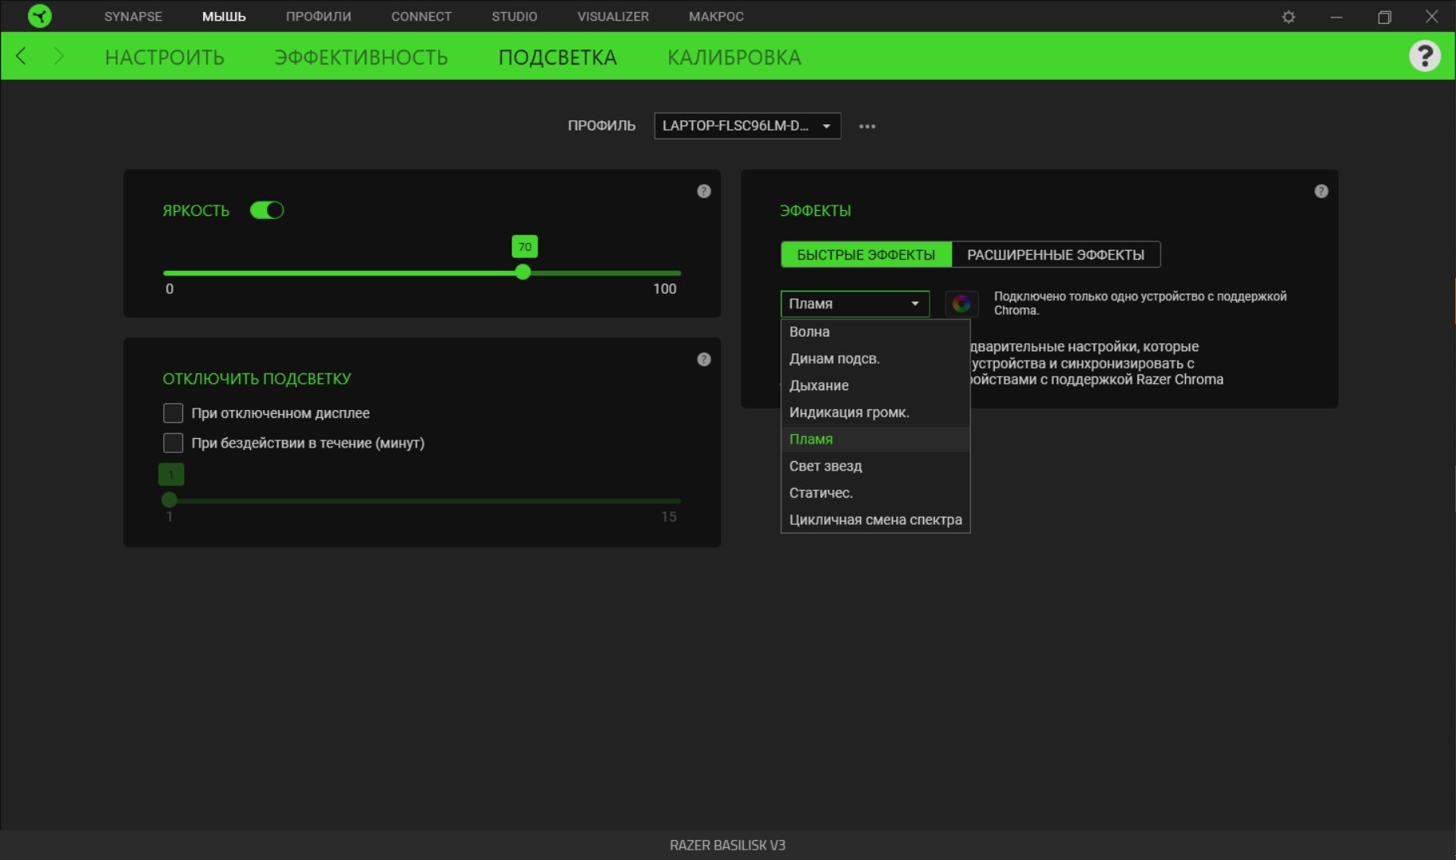The height and width of the screenshot is (860, 1456).
Task: Click the idle slider maximum value 15
Action: 669,517
